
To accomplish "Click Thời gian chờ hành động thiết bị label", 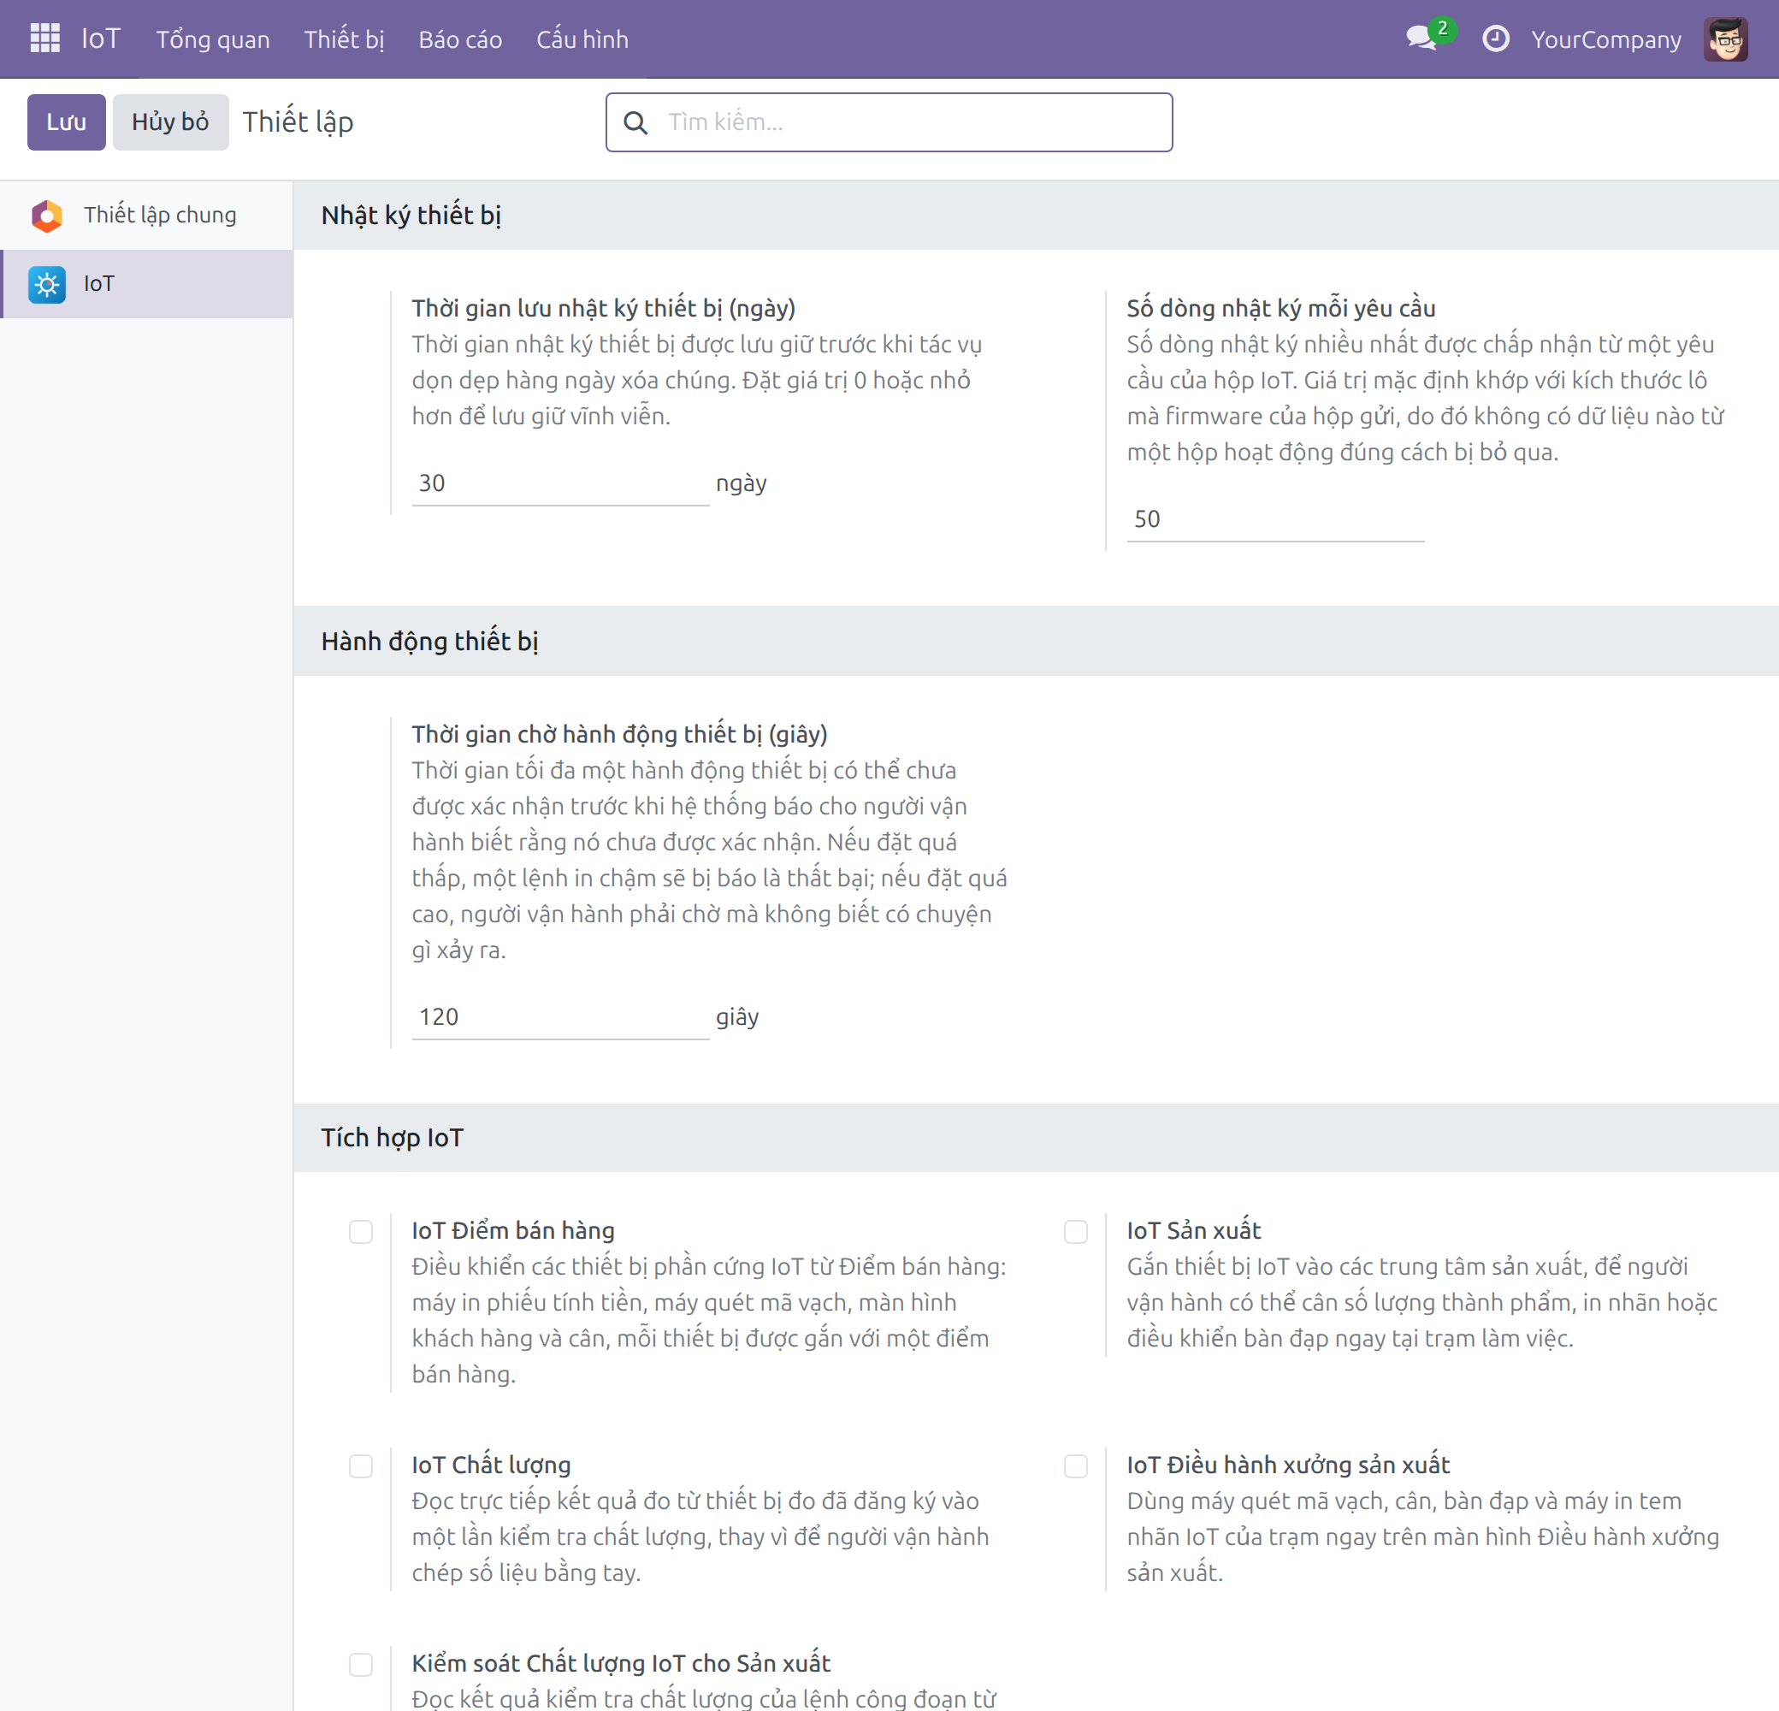I will (x=619, y=734).
